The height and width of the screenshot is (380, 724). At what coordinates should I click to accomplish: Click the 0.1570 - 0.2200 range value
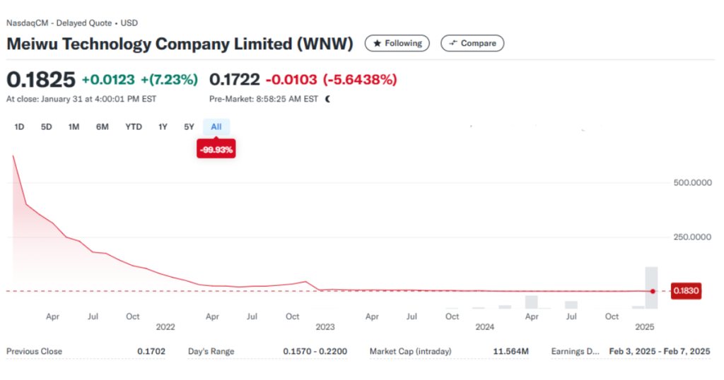[315, 352]
